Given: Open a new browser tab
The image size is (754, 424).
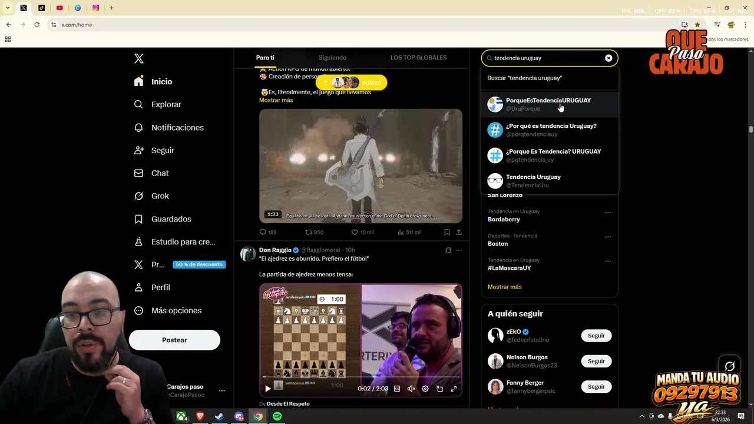Looking at the screenshot, I should click(x=111, y=8).
